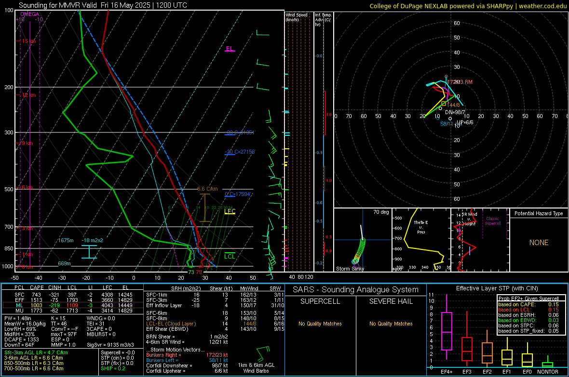Click the 850 pressure axis label
Screen dimensions: 569x377
pos(9,248)
